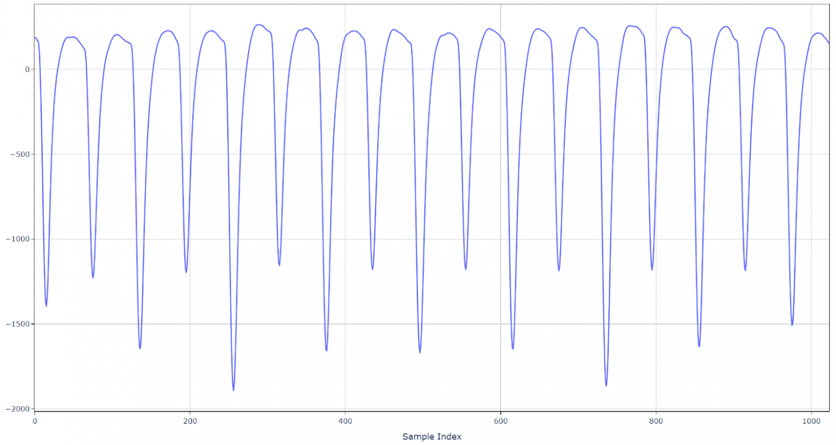Click the trough bottom near sample 615
This screenshot has width=836, height=445.
pyautogui.click(x=513, y=349)
